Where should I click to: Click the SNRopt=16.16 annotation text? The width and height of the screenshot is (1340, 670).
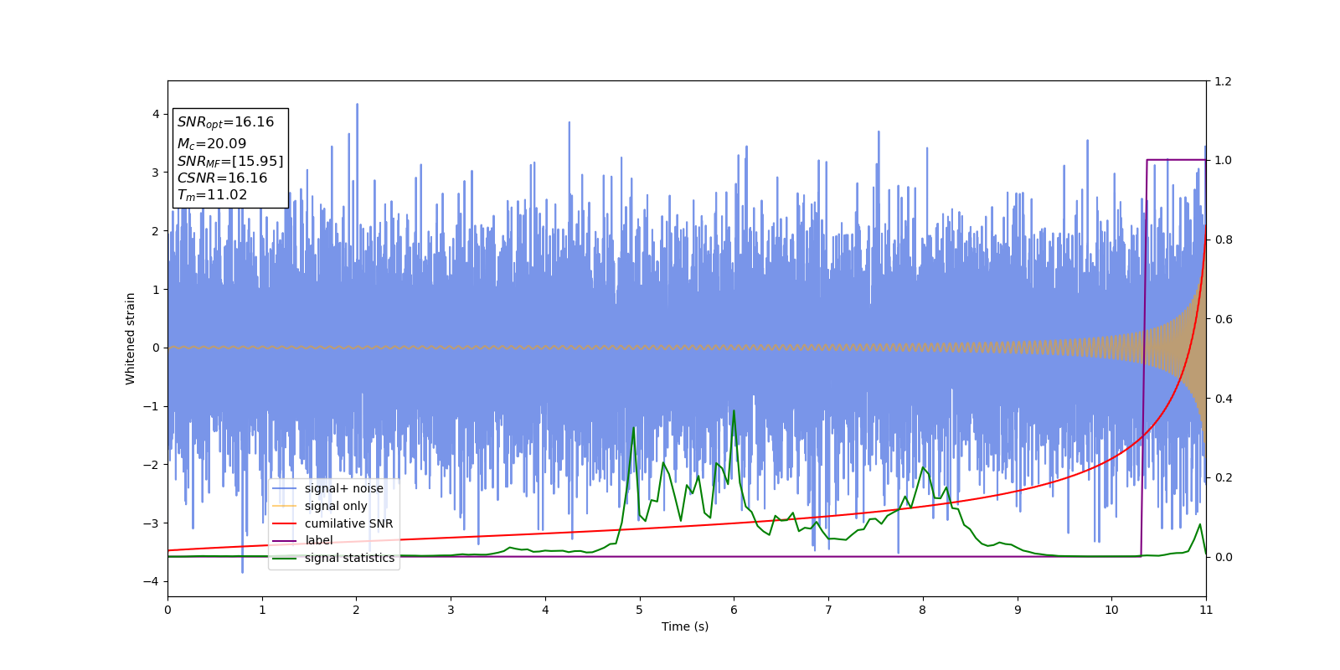pos(225,122)
